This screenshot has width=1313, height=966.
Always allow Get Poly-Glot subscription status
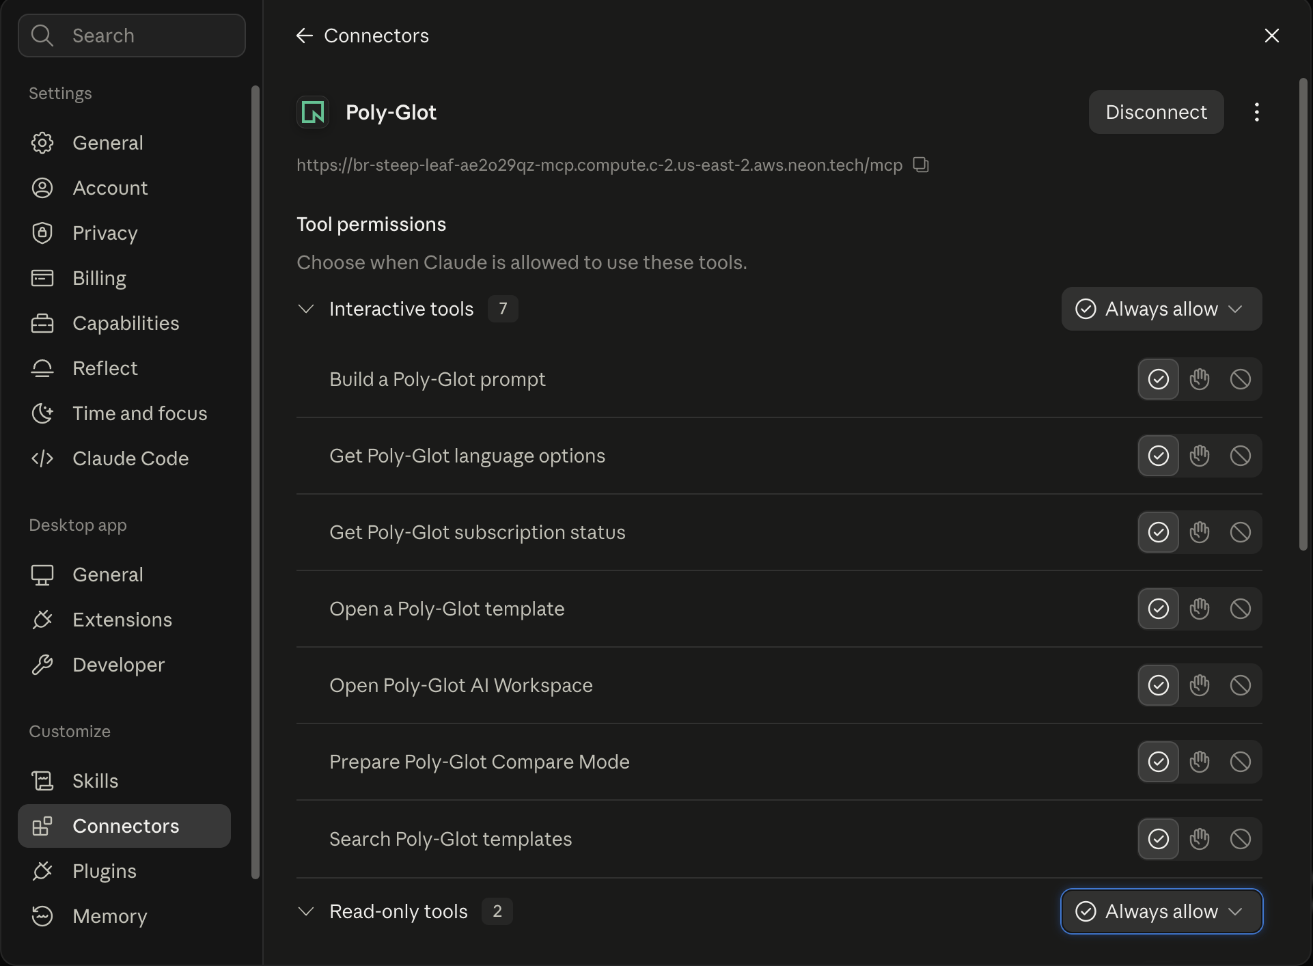[x=1159, y=532]
